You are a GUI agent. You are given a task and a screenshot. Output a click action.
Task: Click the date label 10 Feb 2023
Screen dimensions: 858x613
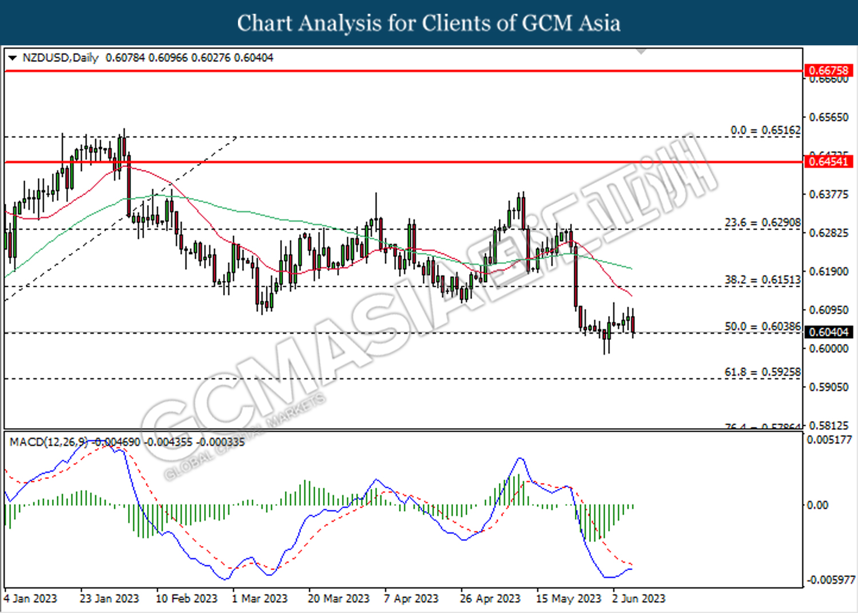click(x=186, y=599)
